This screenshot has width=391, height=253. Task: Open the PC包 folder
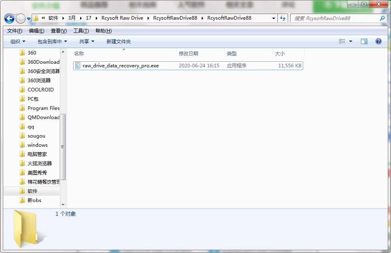coord(33,99)
